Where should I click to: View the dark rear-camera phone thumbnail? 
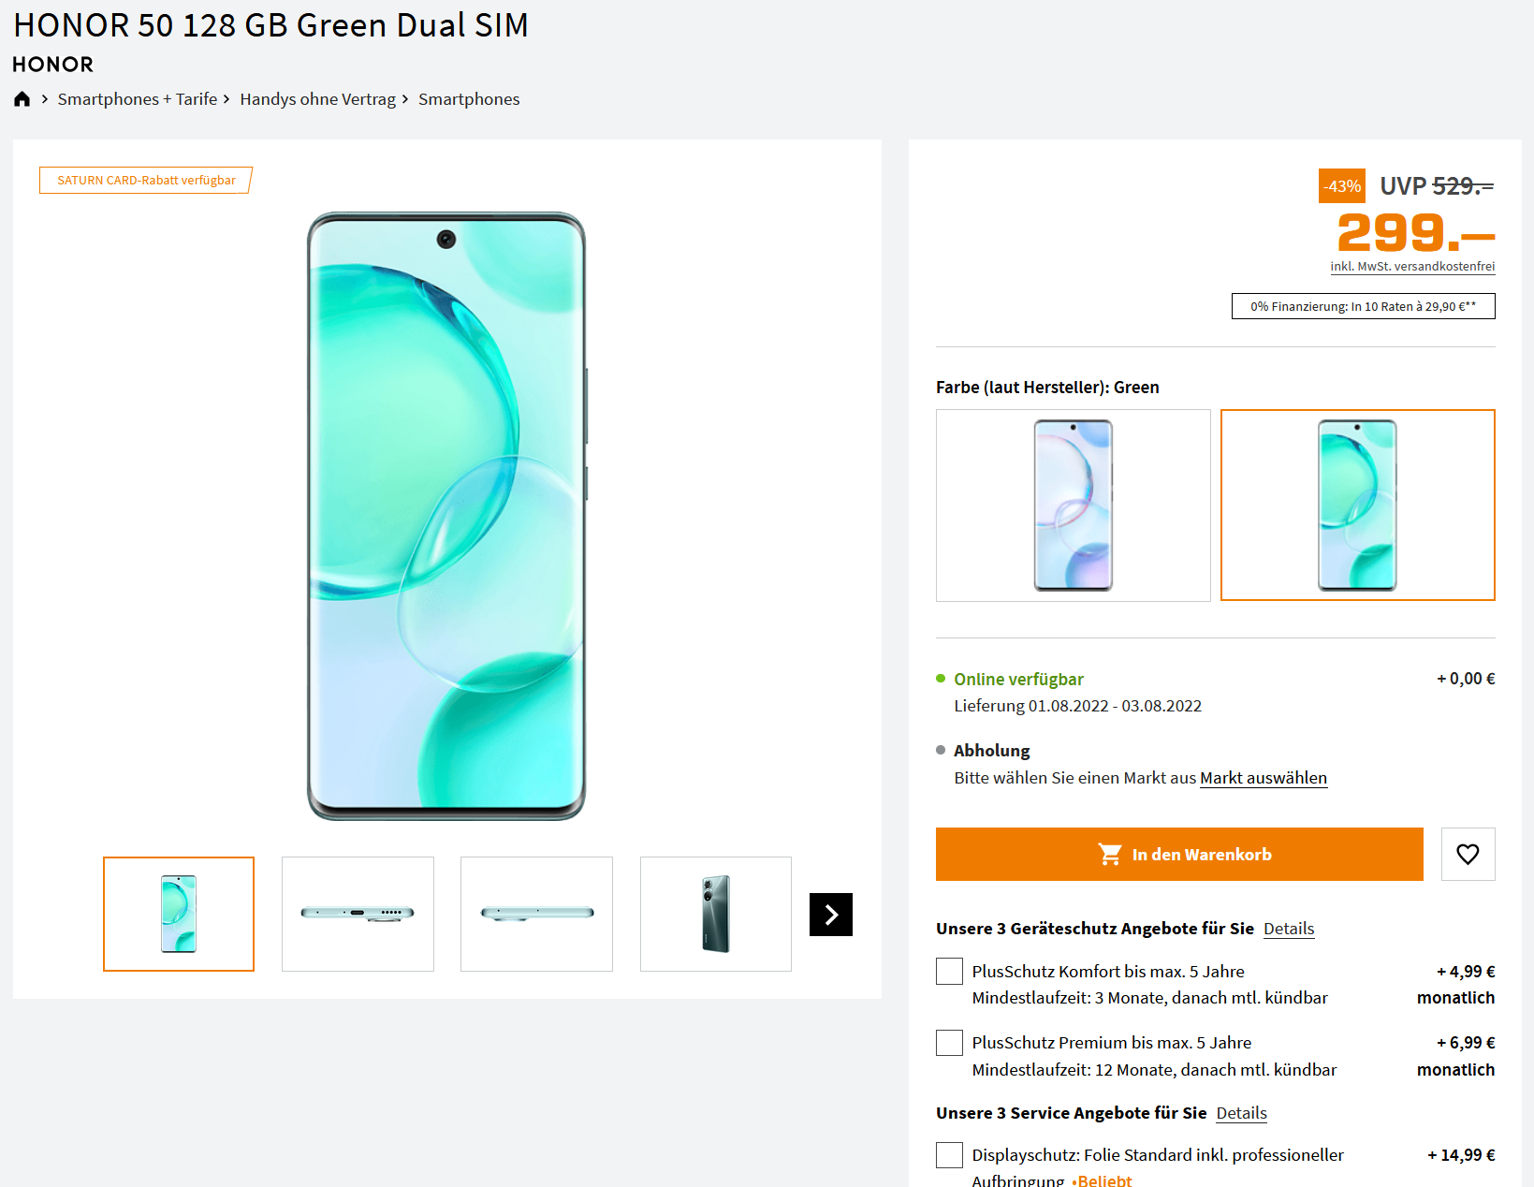(716, 914)
